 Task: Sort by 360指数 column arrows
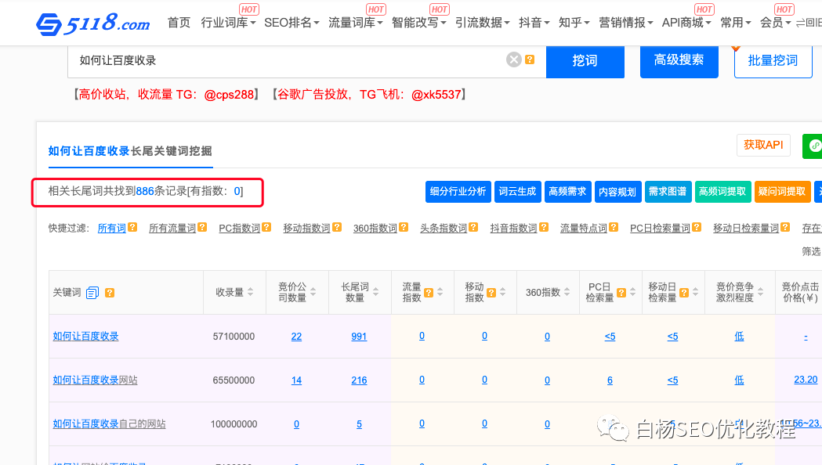coord(567,292)
